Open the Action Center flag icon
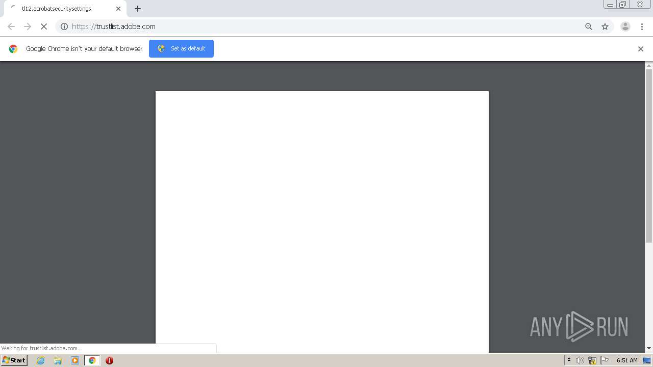 coord(605,360)
